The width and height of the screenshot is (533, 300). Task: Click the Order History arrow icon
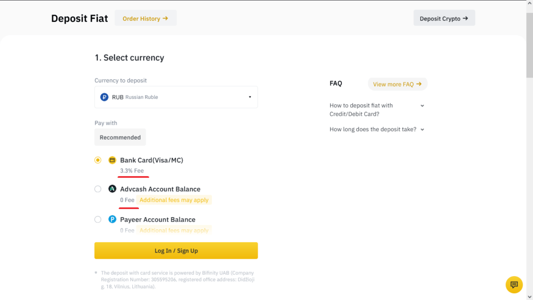pyautogui.click(x=166, y=18)
